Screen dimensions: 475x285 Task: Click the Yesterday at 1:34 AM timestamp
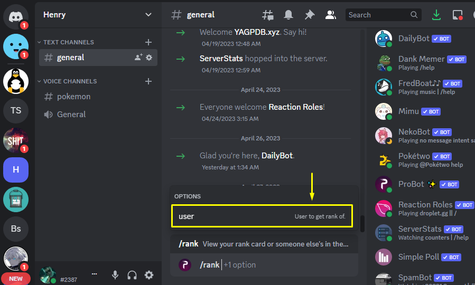(x=230, y=167)
